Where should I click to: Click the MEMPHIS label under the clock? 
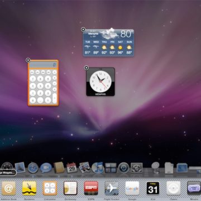point(100,94)
